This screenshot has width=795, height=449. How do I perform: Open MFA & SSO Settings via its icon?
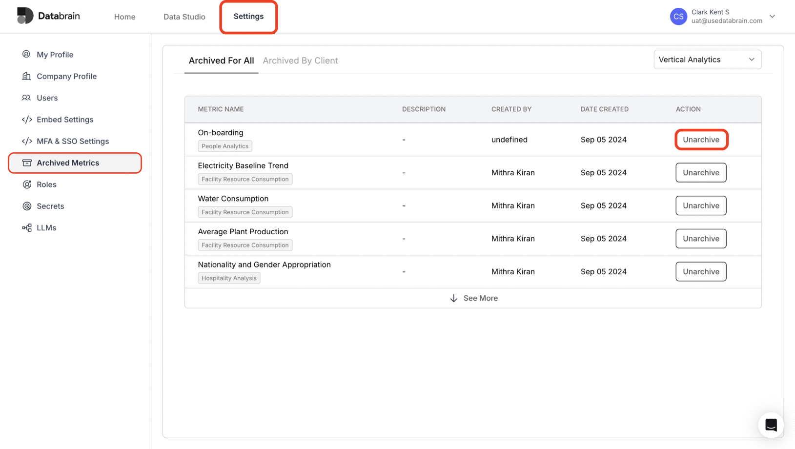click(x=26, y=141)
